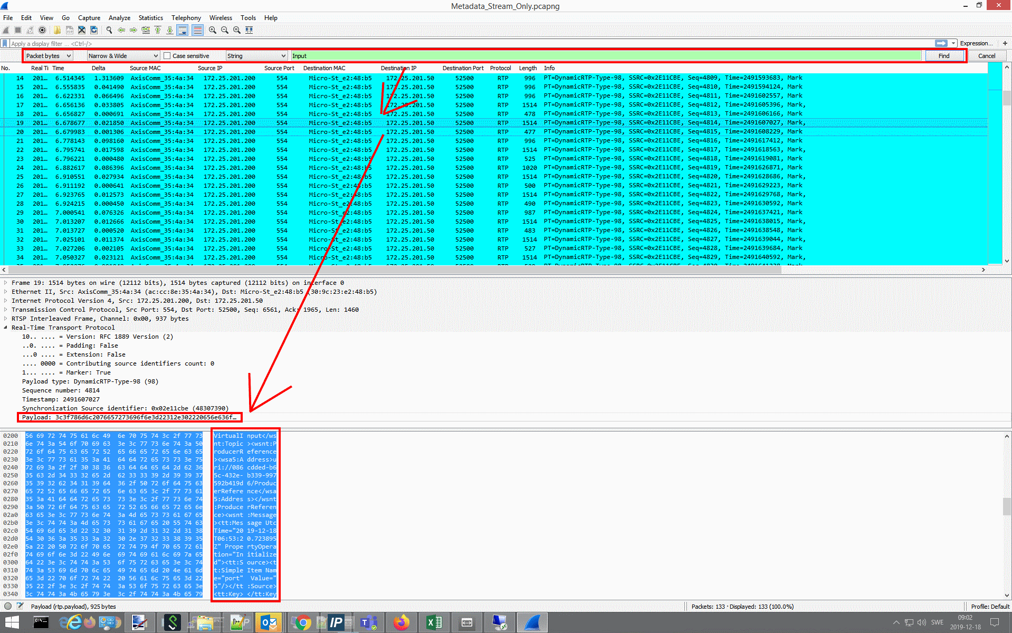Click the Go to specified packet icon
The height and width of the screenshot is (633, 1012).
(146, 30)
